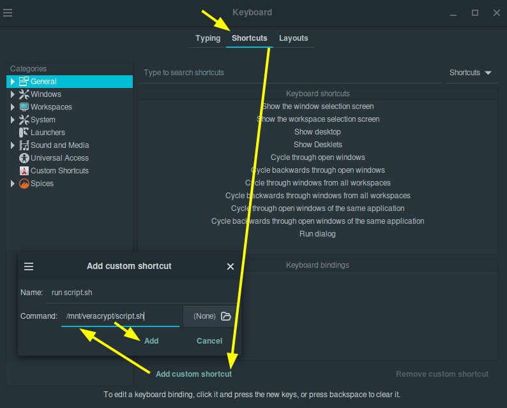Image resolution: width=507 pixels, height=408 pixels.
Task: Expand the Spices category arrow
Action: pyautogui.click(x=13, y=184)
